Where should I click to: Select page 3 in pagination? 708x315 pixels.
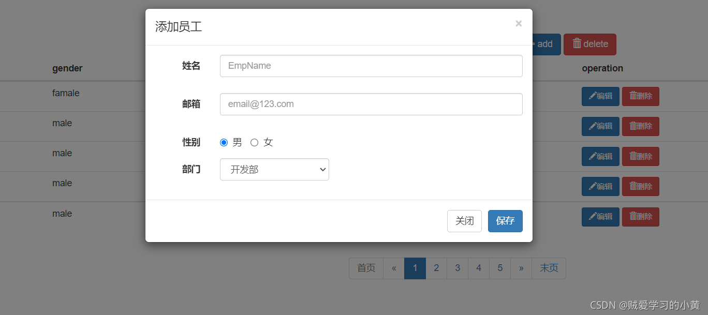[x=458, y=268]
